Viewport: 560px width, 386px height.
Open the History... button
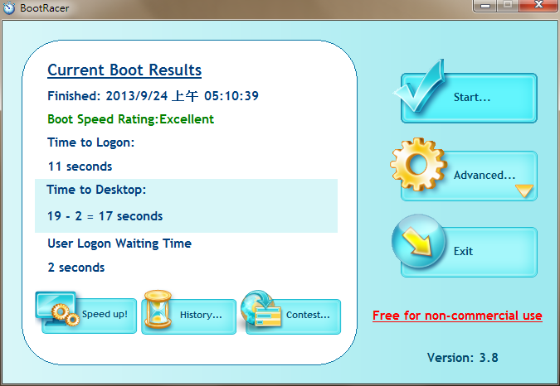(188, 316)
